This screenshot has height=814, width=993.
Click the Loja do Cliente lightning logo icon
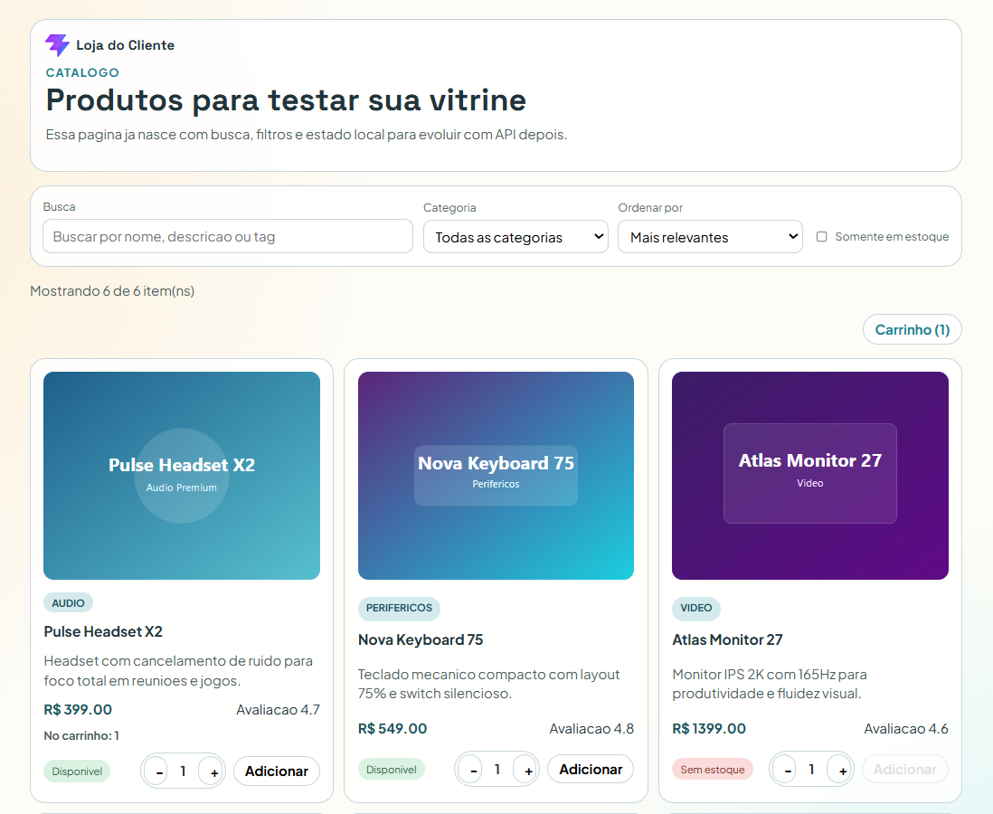point(58,44)
